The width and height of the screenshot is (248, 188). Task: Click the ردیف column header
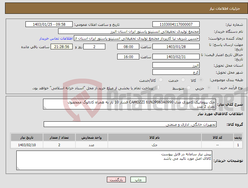pyautogui.click(x=238, y=137)
